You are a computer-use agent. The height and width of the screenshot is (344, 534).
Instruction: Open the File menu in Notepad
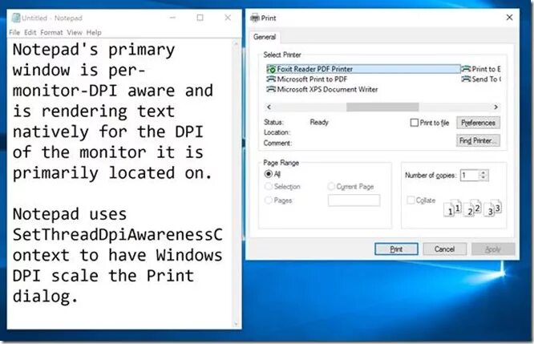tap(14, 32)
